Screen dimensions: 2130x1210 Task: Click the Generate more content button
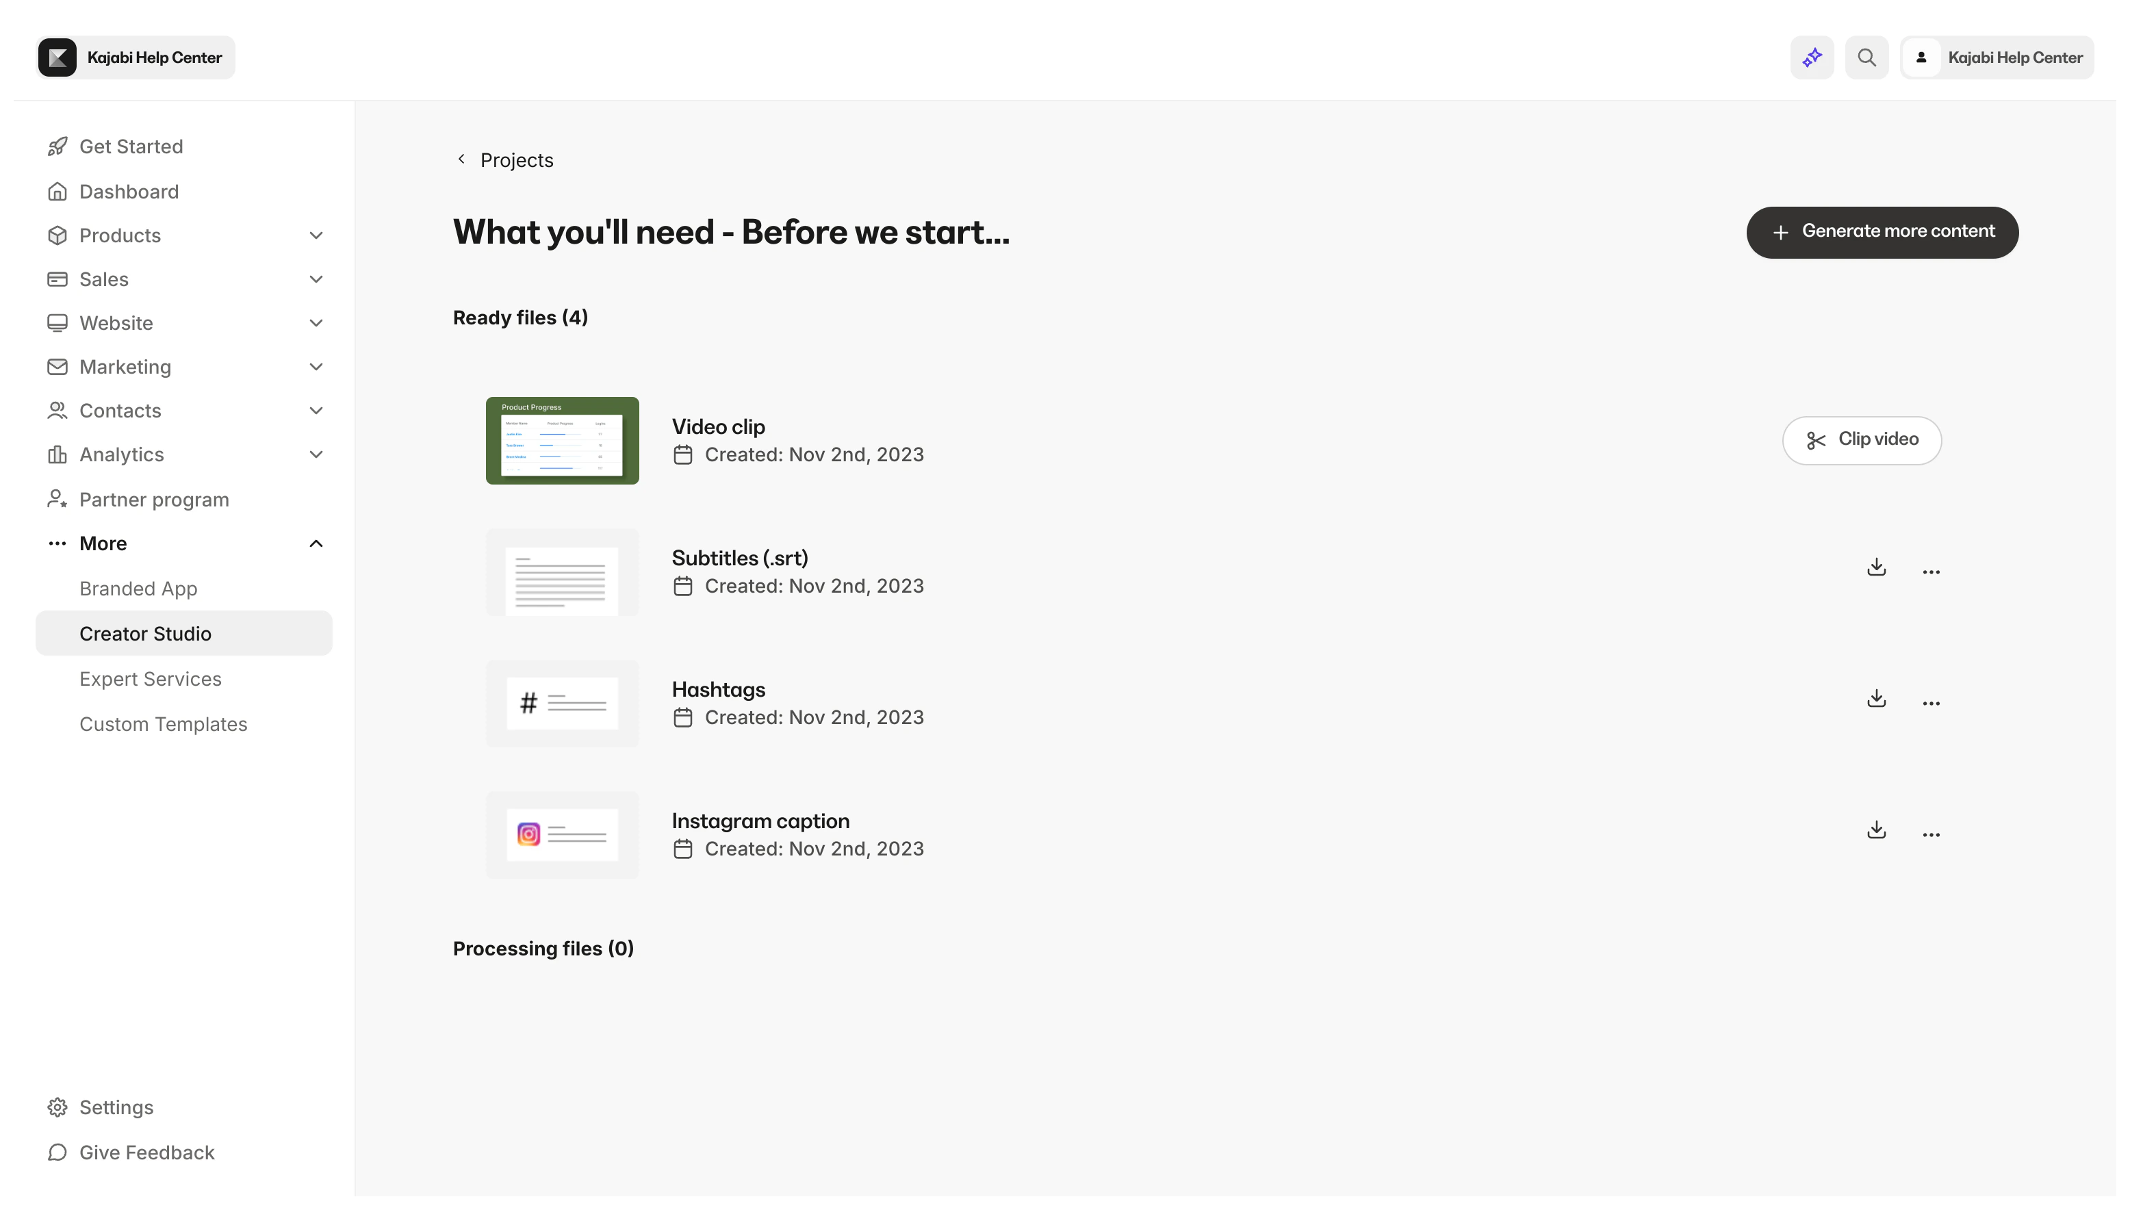[1882, 232]
